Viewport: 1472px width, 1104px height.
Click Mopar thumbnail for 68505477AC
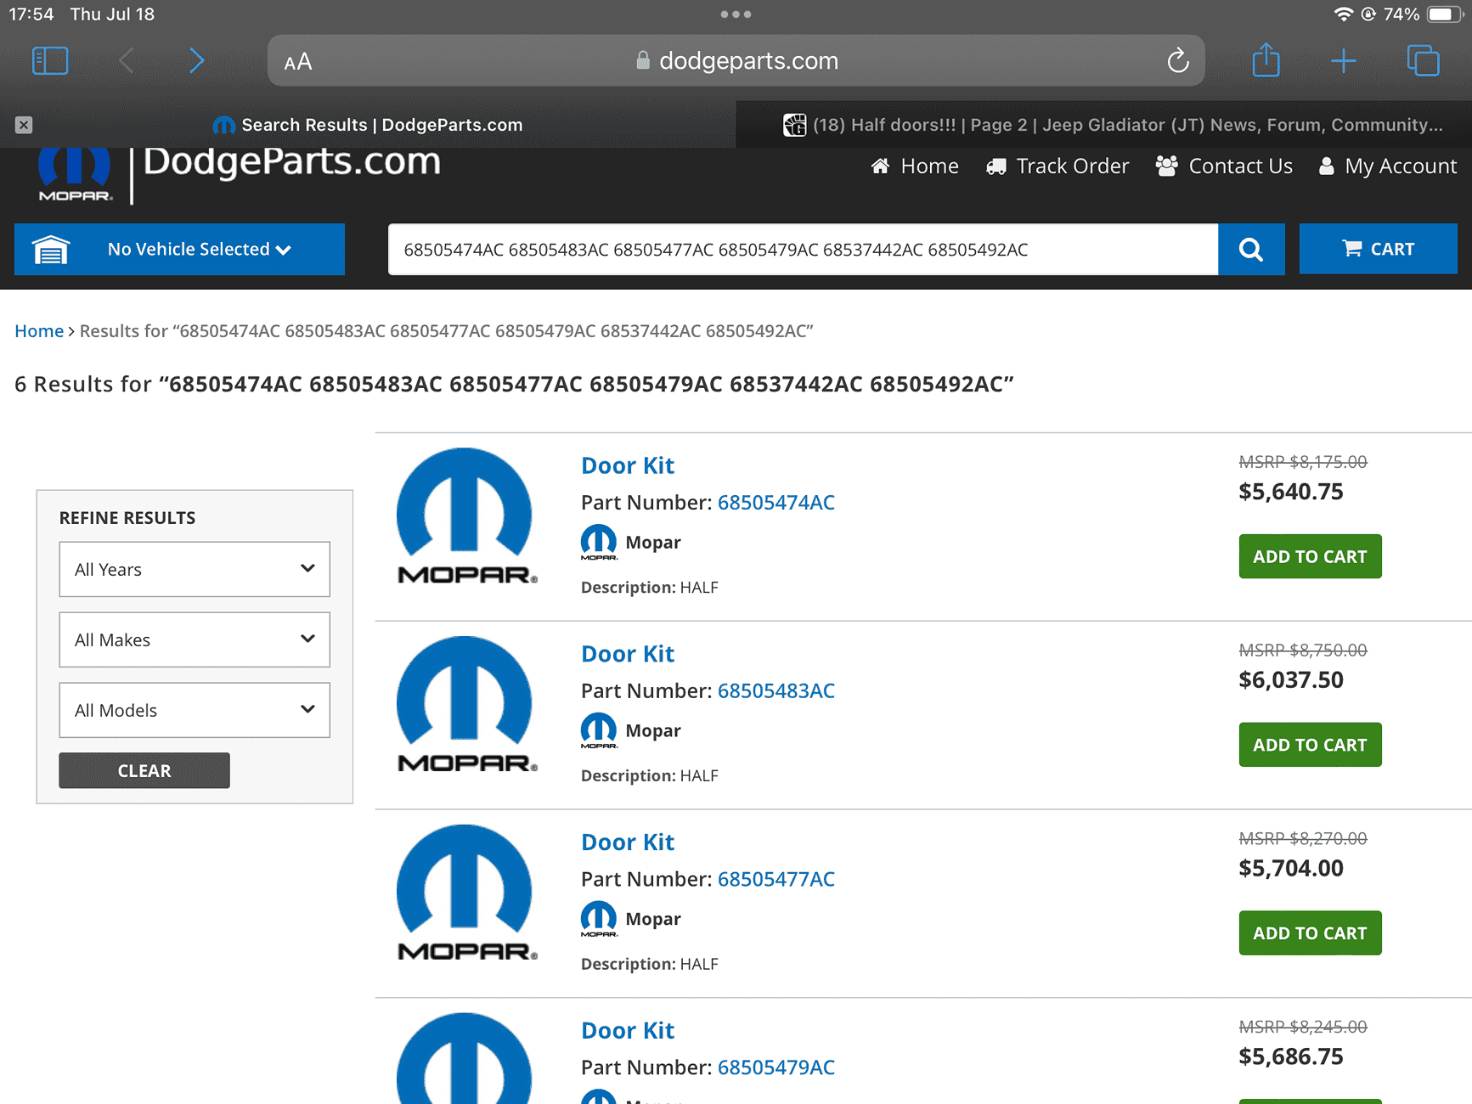click(465, 893)
